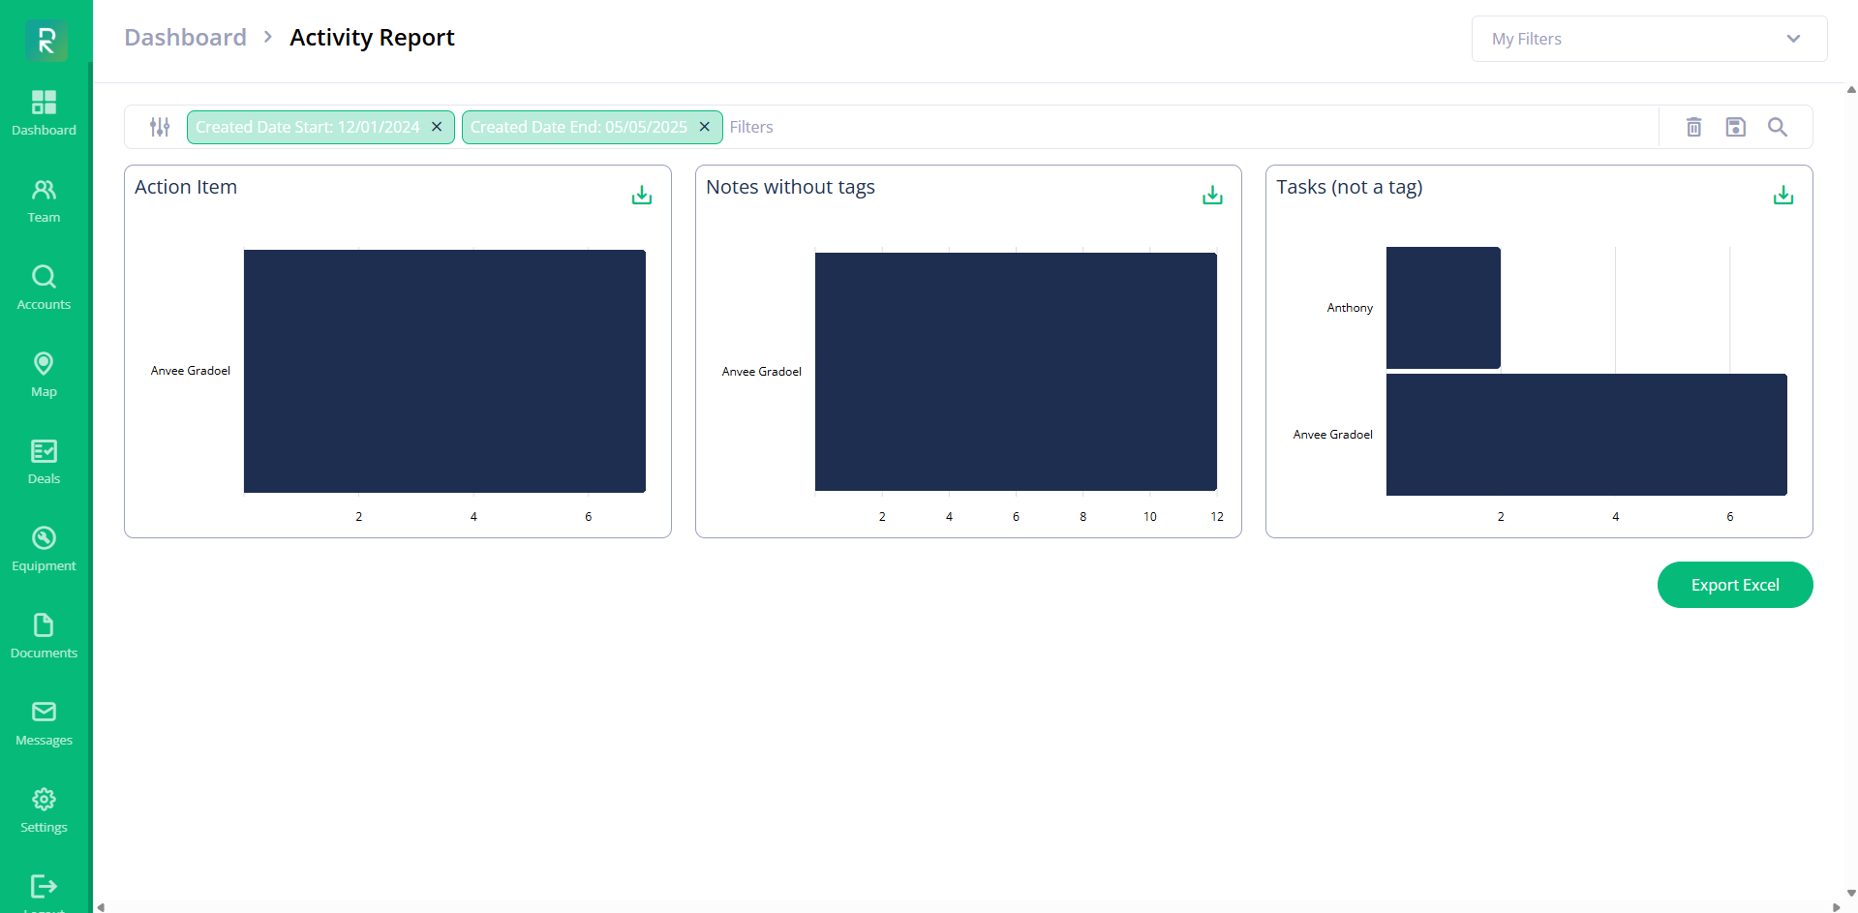
Task: Click the Tasks (not a tag) title
Action: [x=1350, y=187]
